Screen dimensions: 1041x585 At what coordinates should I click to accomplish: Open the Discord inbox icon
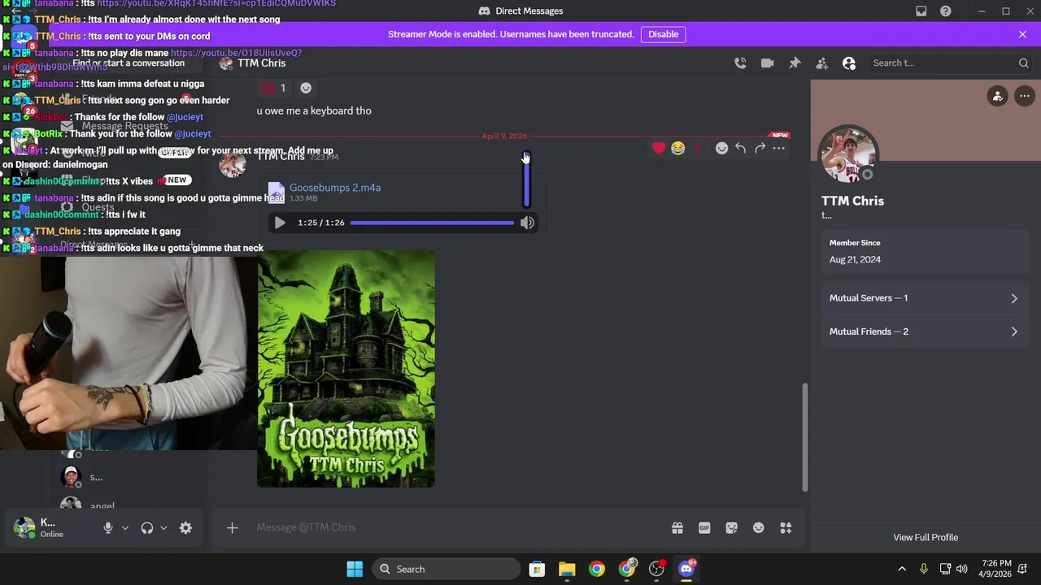(921, 11)
